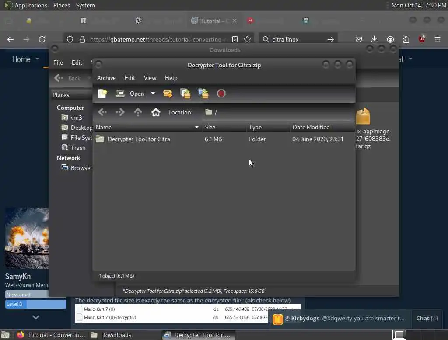
Task: Click the 6.1 MB size cell
Action: pos(213,139)
